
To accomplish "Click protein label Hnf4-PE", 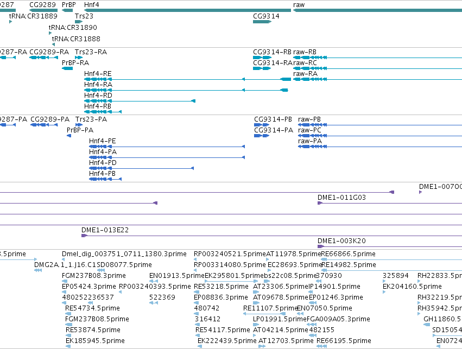I will pos(102,141).
